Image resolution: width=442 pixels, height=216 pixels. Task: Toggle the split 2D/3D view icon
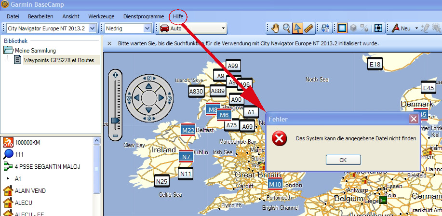(364, 28)
